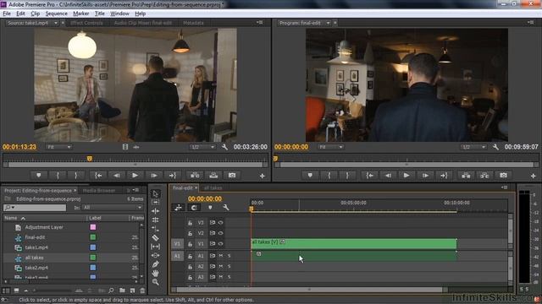This screenshot has width=542, height=304.
Task: Select the Ripple Edit tool
Action: (x=155, y=210)
